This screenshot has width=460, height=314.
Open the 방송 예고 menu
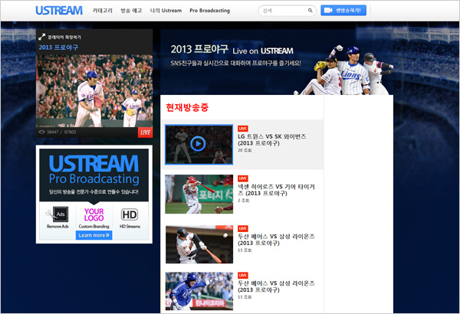click(x=131, y=11)
